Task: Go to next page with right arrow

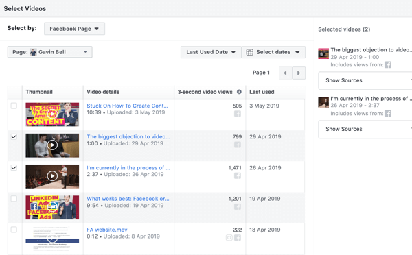Action: coord(299,73)
